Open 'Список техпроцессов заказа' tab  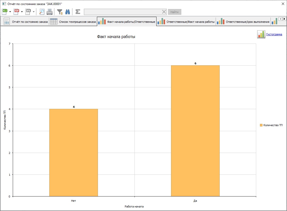coord(73,22)
